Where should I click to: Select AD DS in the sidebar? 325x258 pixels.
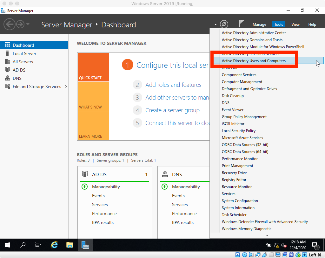[34, 70]
